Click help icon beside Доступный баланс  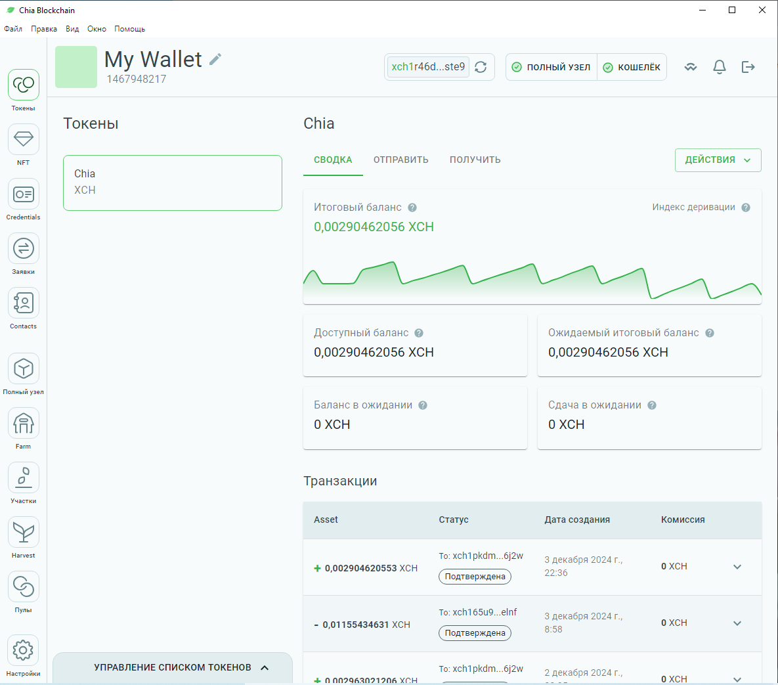pyautogui.click(x=419, y=333)
